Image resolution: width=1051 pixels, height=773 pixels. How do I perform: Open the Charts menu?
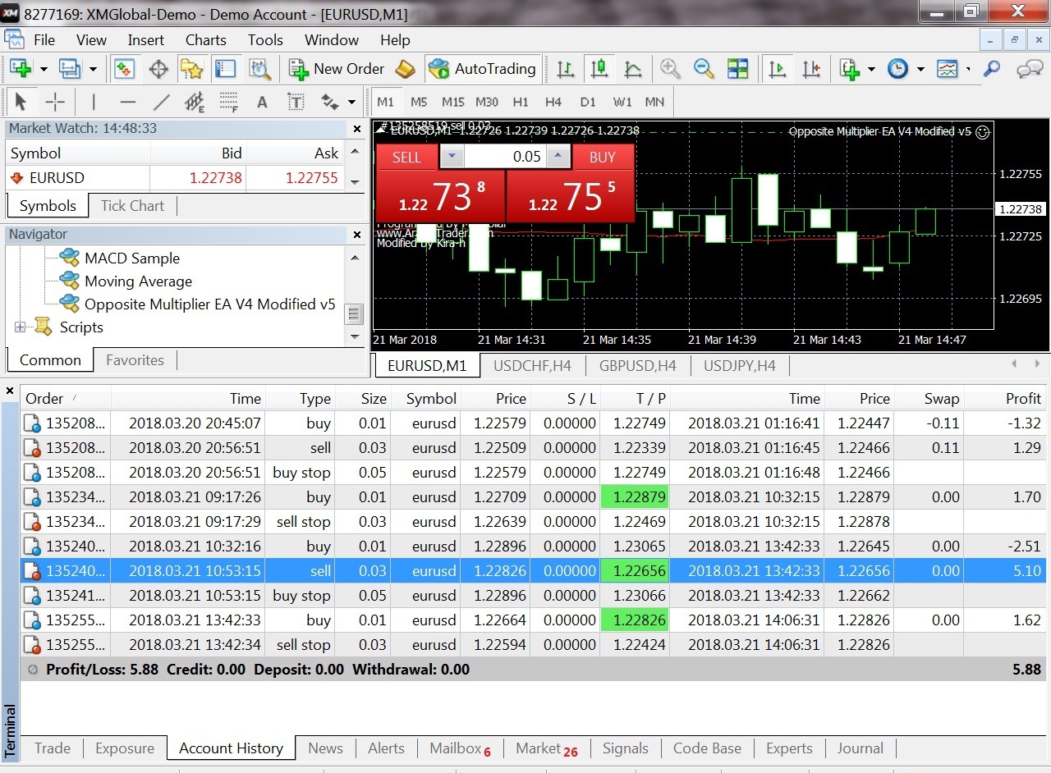[205, 39]
